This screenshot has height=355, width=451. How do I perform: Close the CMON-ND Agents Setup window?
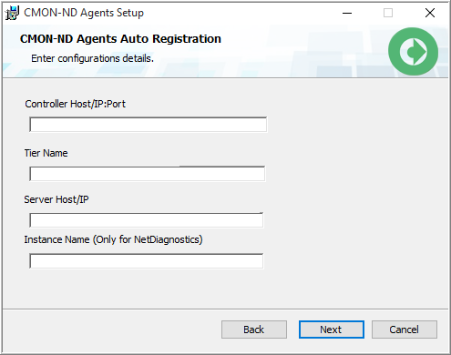[x=430, y=13]
